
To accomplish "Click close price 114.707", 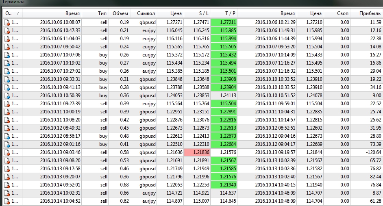I will pyautogui.click(x=314, y=193).
